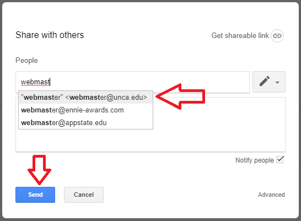Click the People field label
This screenshot has width=301, height=221.
tap(26, 61)
